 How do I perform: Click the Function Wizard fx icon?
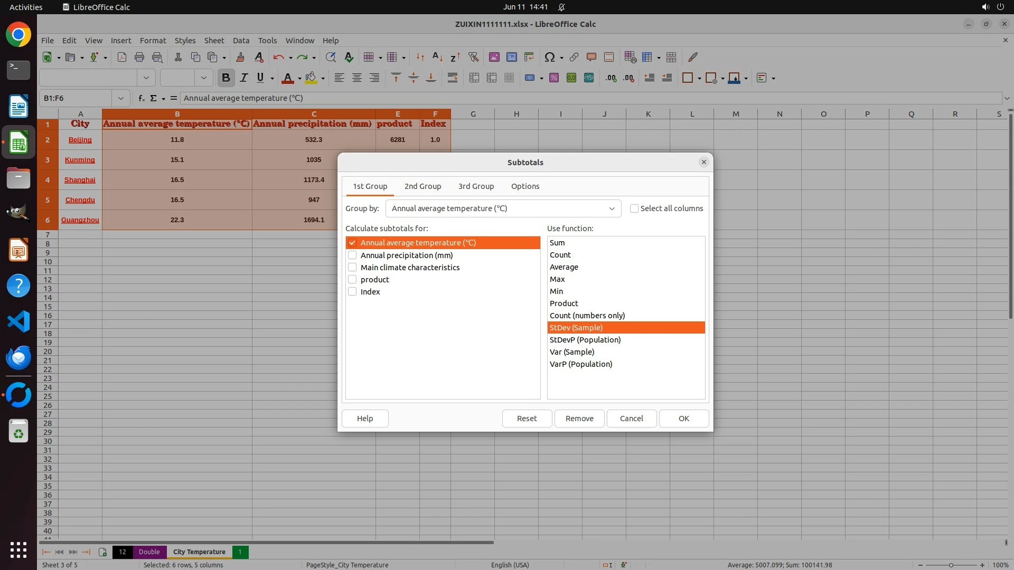click(x=141, y=98)
